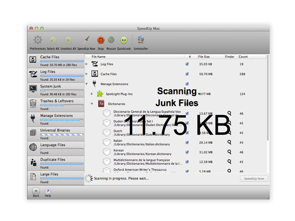Click Universal Binaries striped progress bar
Screen dimensions: 295x221
coord(62,135)
